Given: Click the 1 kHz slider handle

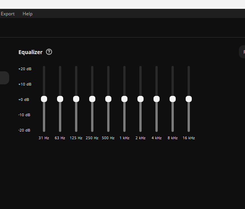Looking at the screenshot, I should 124,99.
